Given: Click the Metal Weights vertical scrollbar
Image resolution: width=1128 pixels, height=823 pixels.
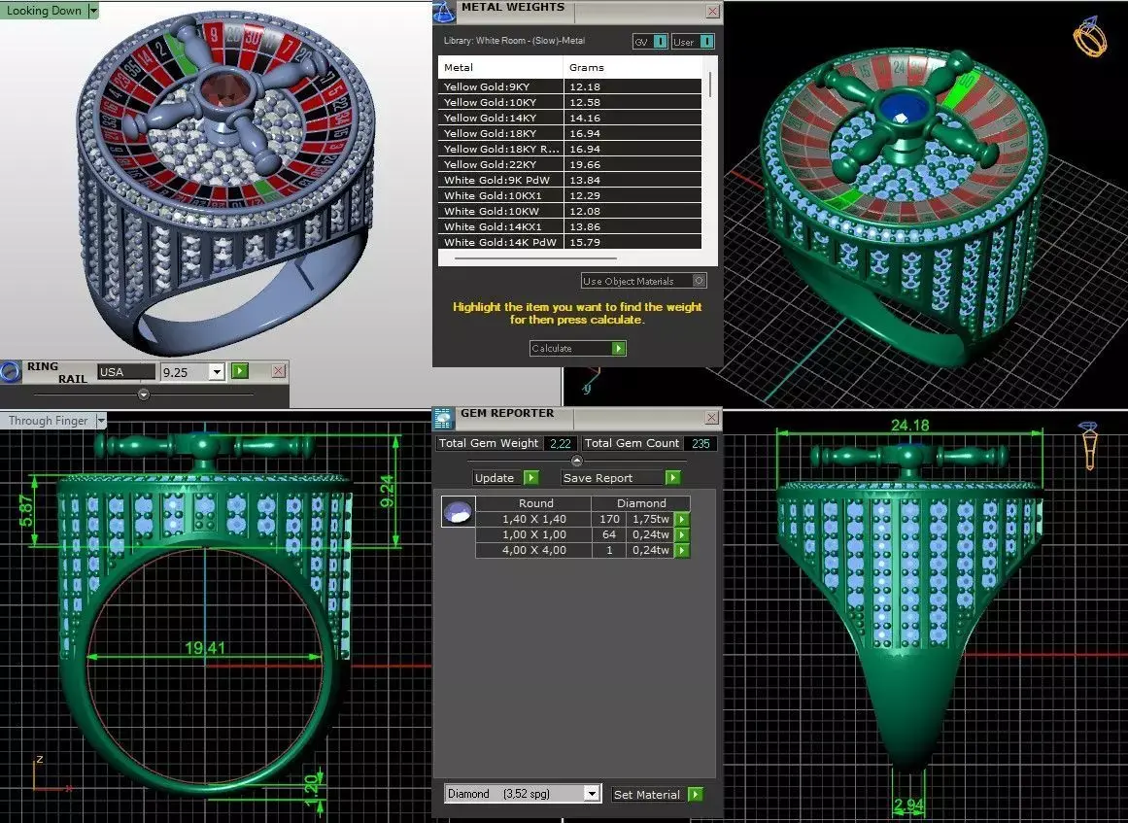Looking at the screenshot, I should (x=711, y=85).
